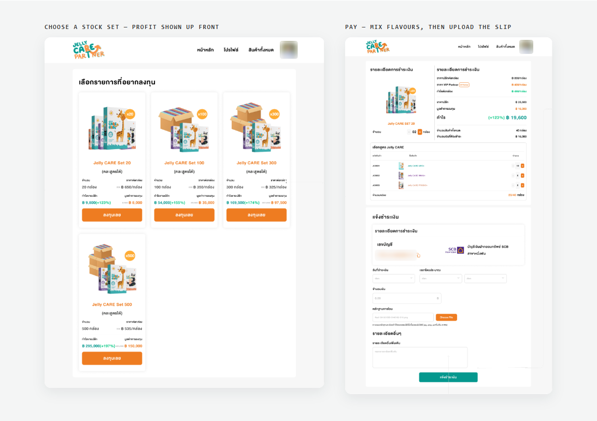Click the ฿ 9,800(+123%) profit on the Set 20 card
This screenshot has height=421, width=597.
click(96, 202)
